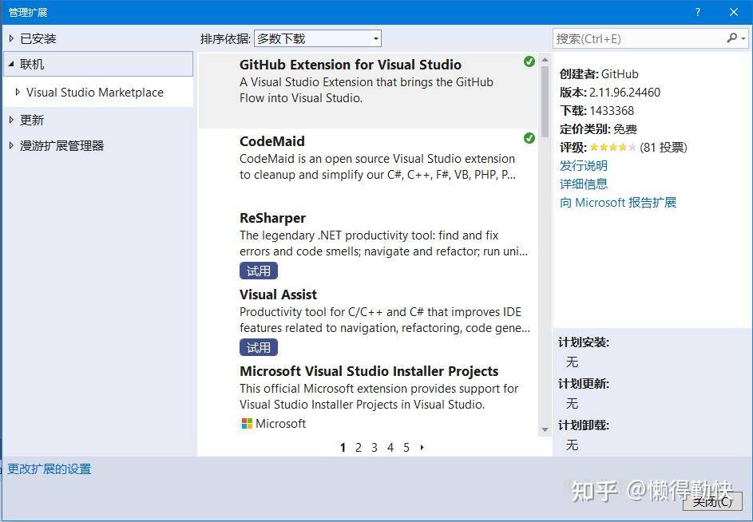Go to results page 3

[x=374, y=448]
